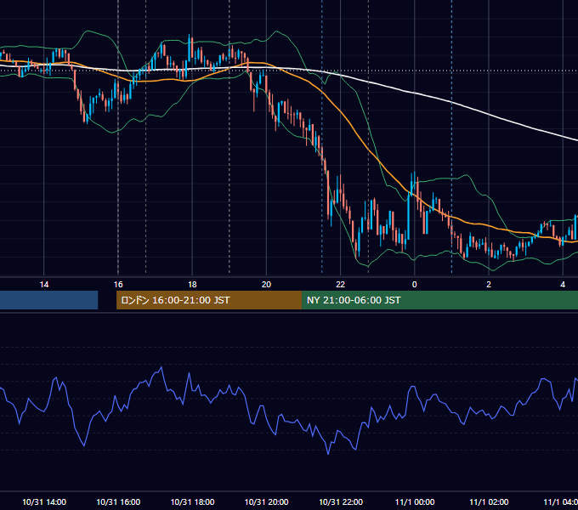
Task: Click the 16 hour axis label
Action: (x=118, y=285)
